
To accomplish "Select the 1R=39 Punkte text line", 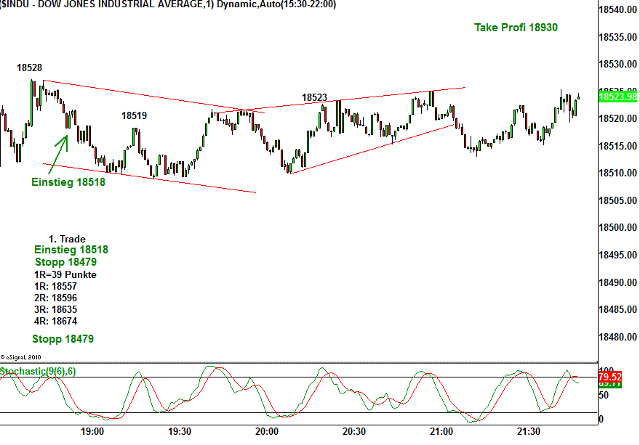I will (65, 274).
